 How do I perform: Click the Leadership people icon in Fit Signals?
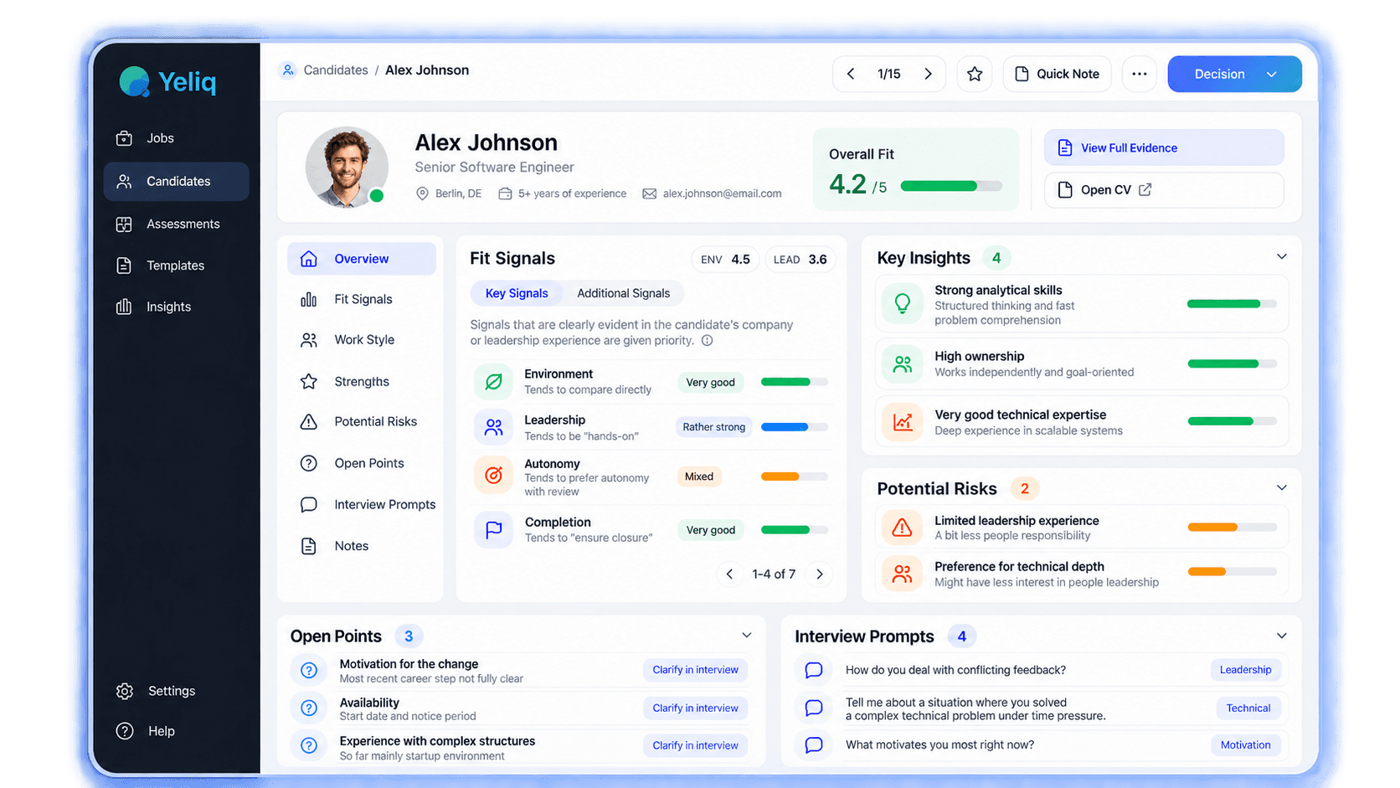[x=494, y=428]
